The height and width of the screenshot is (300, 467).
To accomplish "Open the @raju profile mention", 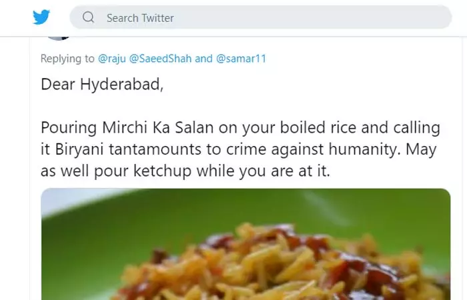I will click(111, 59).
